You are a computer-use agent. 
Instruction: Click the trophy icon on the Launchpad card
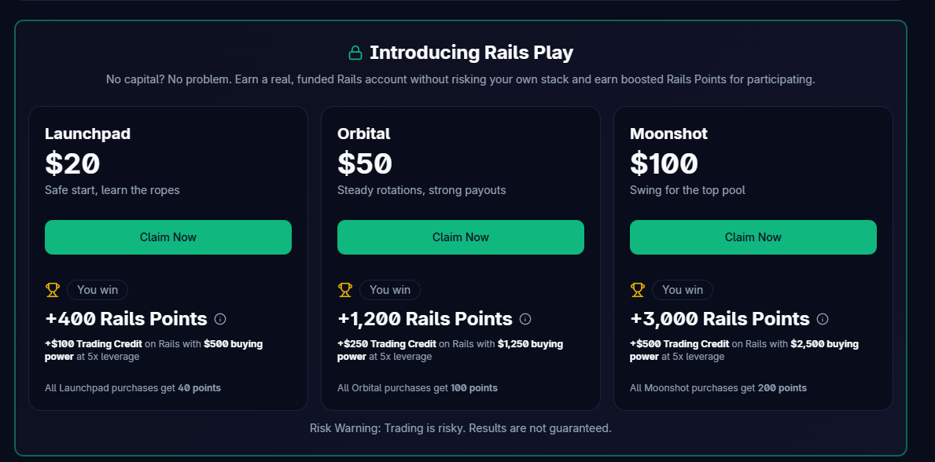click(x=53, y=289)
